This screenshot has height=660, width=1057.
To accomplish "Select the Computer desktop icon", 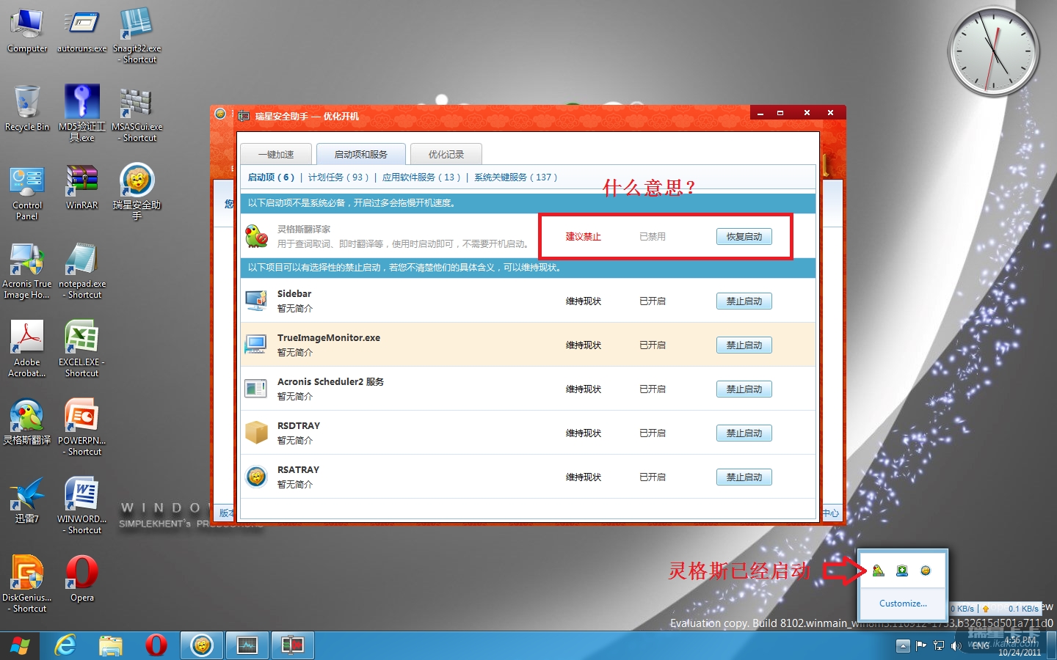I will (x=27, y=31).
